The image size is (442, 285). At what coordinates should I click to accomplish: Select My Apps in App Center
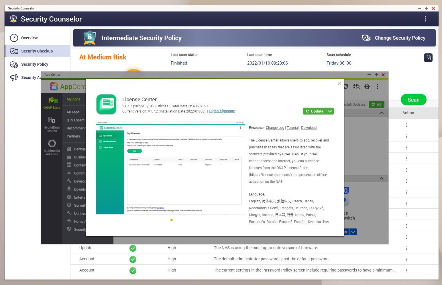point(73,99)
